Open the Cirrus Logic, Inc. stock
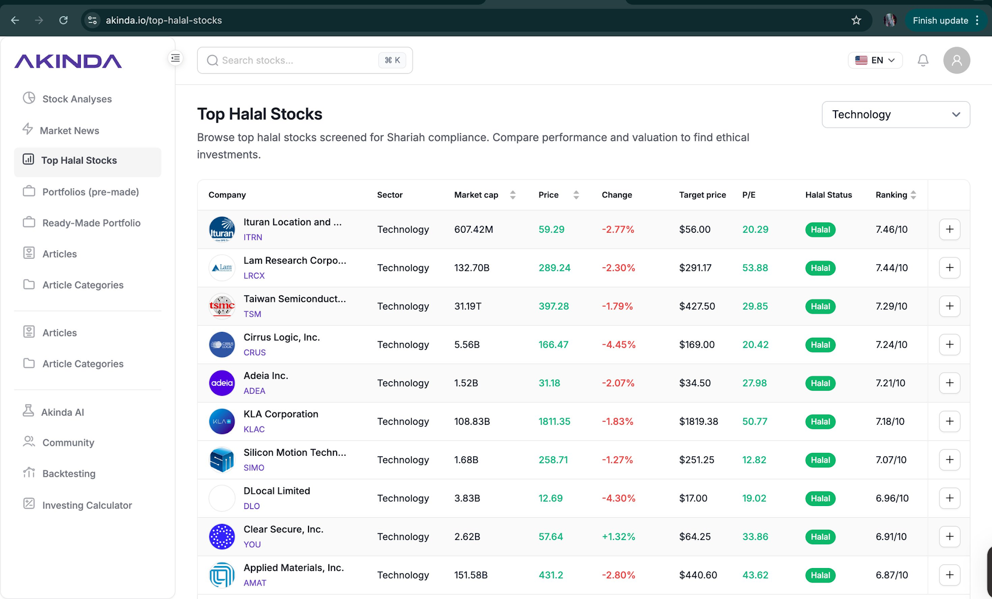The image size is (992, 599). click(282, 337)
